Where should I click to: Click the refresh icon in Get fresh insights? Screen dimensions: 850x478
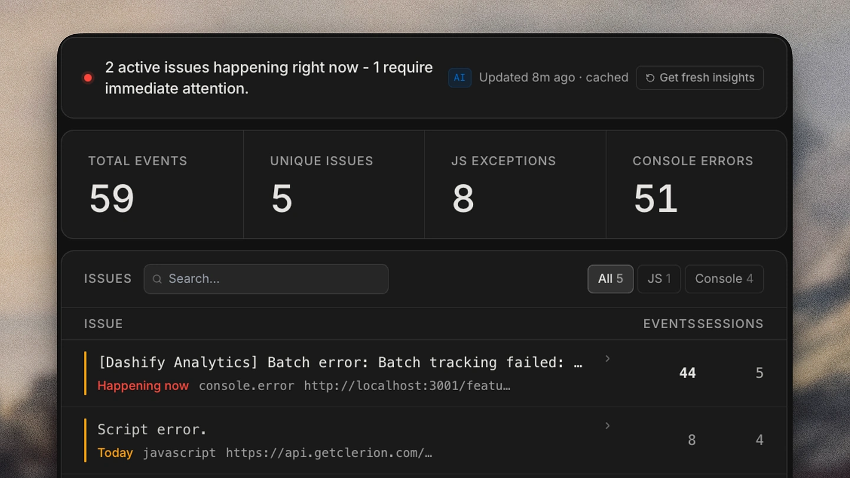[650, 78]
